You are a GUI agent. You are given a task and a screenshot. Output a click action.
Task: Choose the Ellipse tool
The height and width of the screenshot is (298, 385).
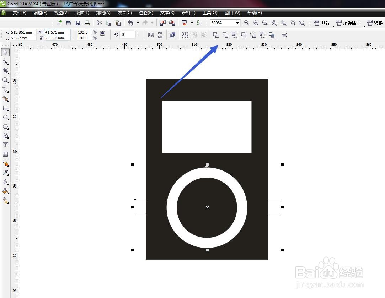pos(5,117)
